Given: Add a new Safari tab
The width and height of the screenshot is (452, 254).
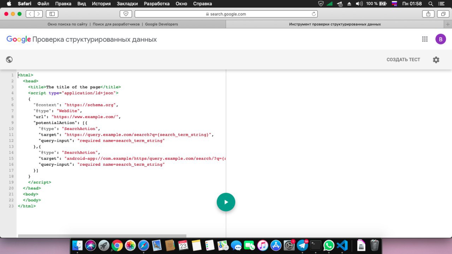Looking at the screenshot, I should (448, 24).
